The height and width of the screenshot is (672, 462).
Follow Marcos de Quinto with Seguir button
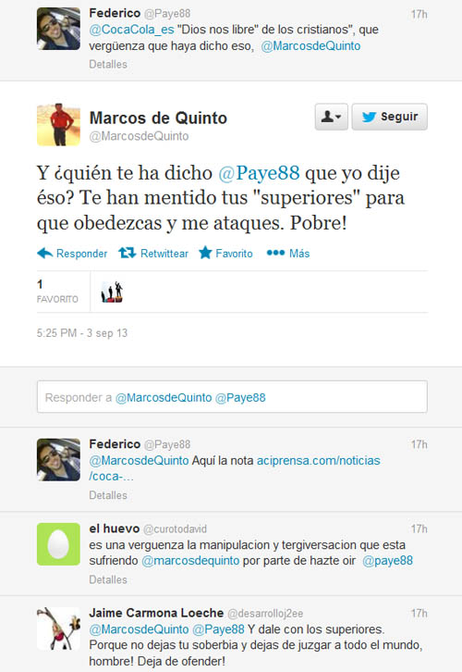pyautogui.click(x=389, y=117)
